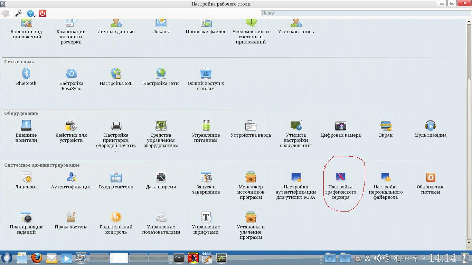472x265 pixels.
Task: Open the trash icon in the taskbar
Action: [465, 258]
